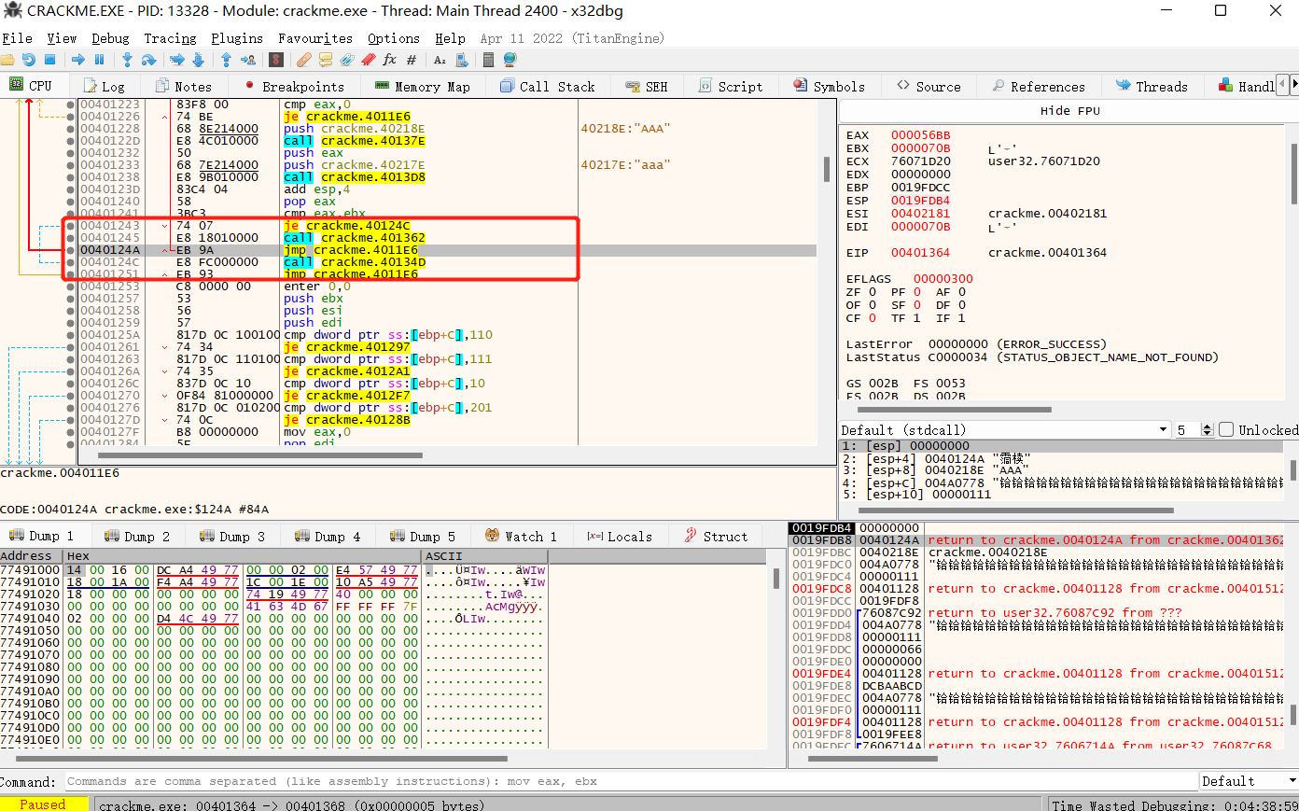
Task: Click the String references Az icon
Action: pyautogui.click(x=440, y=60)
